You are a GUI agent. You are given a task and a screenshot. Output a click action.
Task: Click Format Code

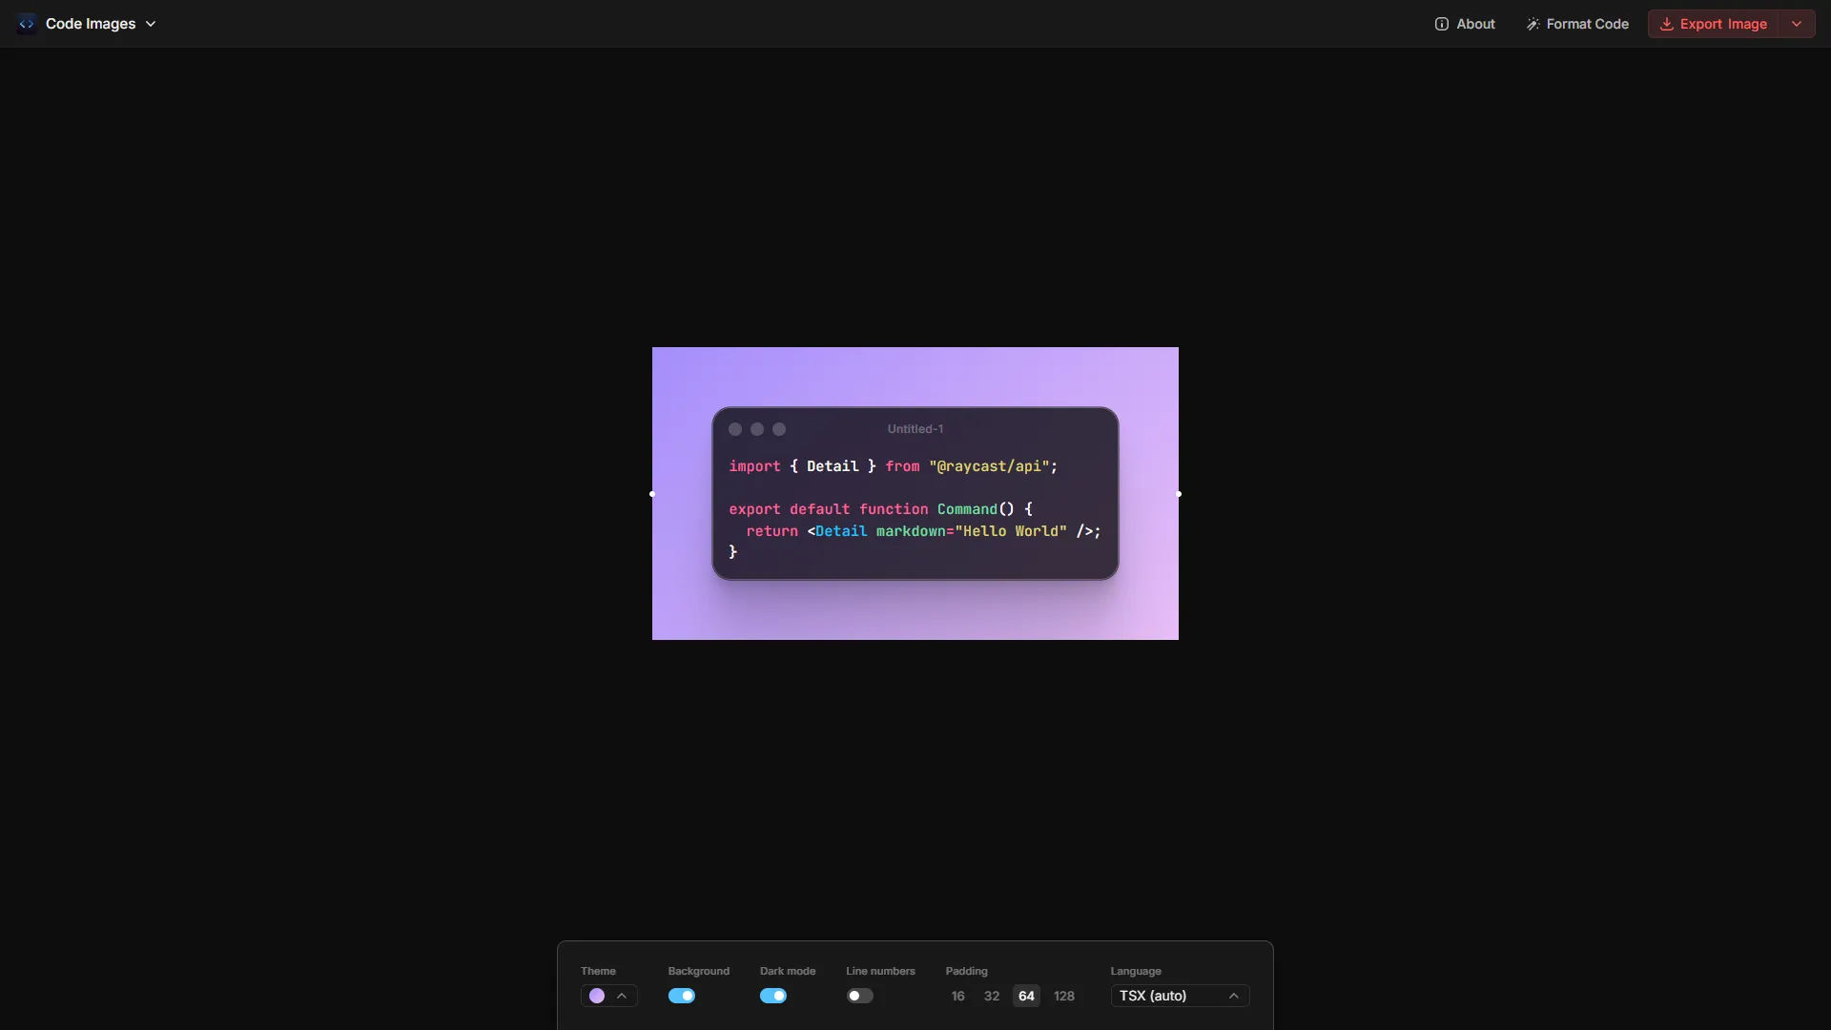[1588, 24]
